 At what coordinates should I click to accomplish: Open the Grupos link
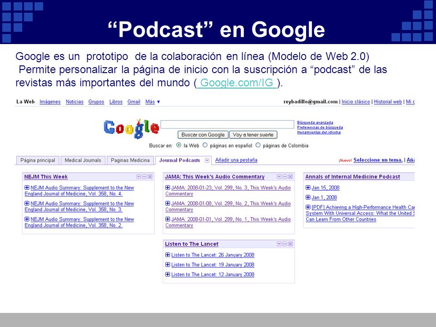(96, 102)
